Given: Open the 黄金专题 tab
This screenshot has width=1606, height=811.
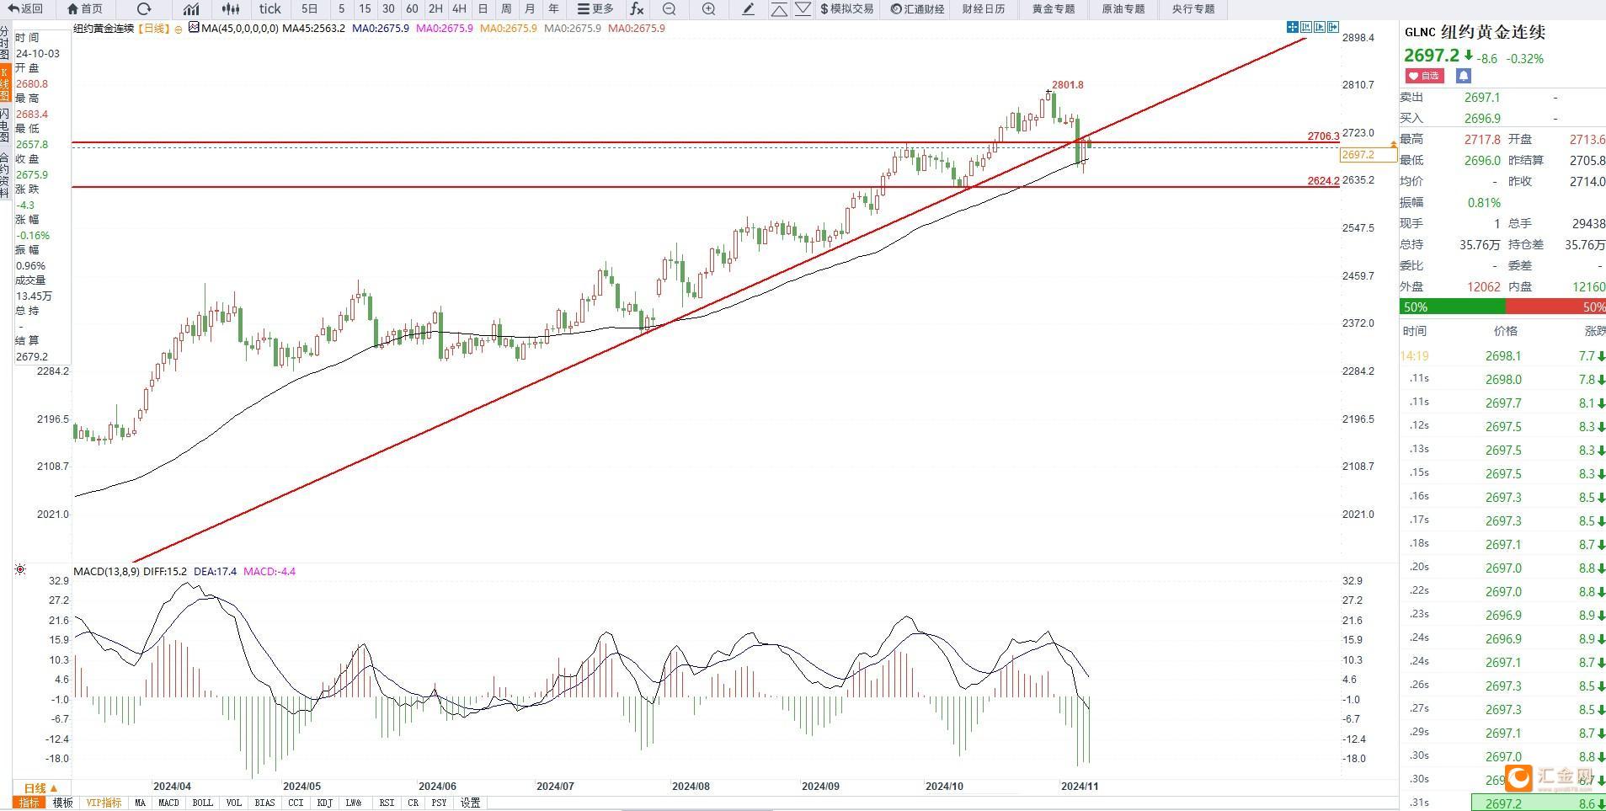Looking at the screenshot, I should 1054,8.
